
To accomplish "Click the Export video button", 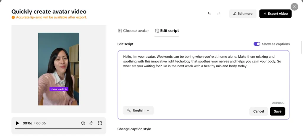I will (275, 14).
